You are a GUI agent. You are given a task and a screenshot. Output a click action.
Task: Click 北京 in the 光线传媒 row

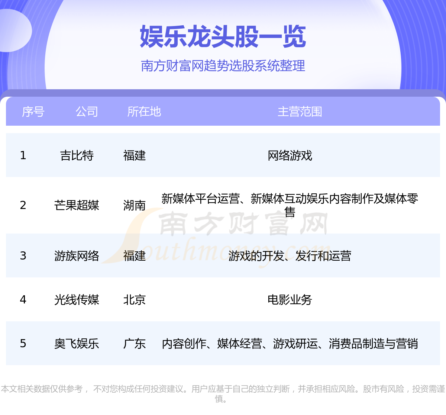pos(135,300)
